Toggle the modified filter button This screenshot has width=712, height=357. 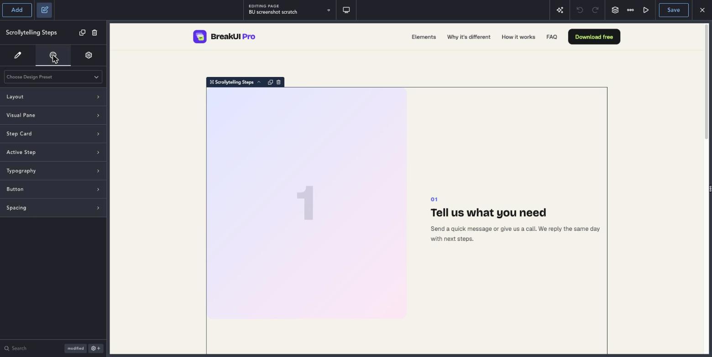pyautogui.click(x=76, y=348)
